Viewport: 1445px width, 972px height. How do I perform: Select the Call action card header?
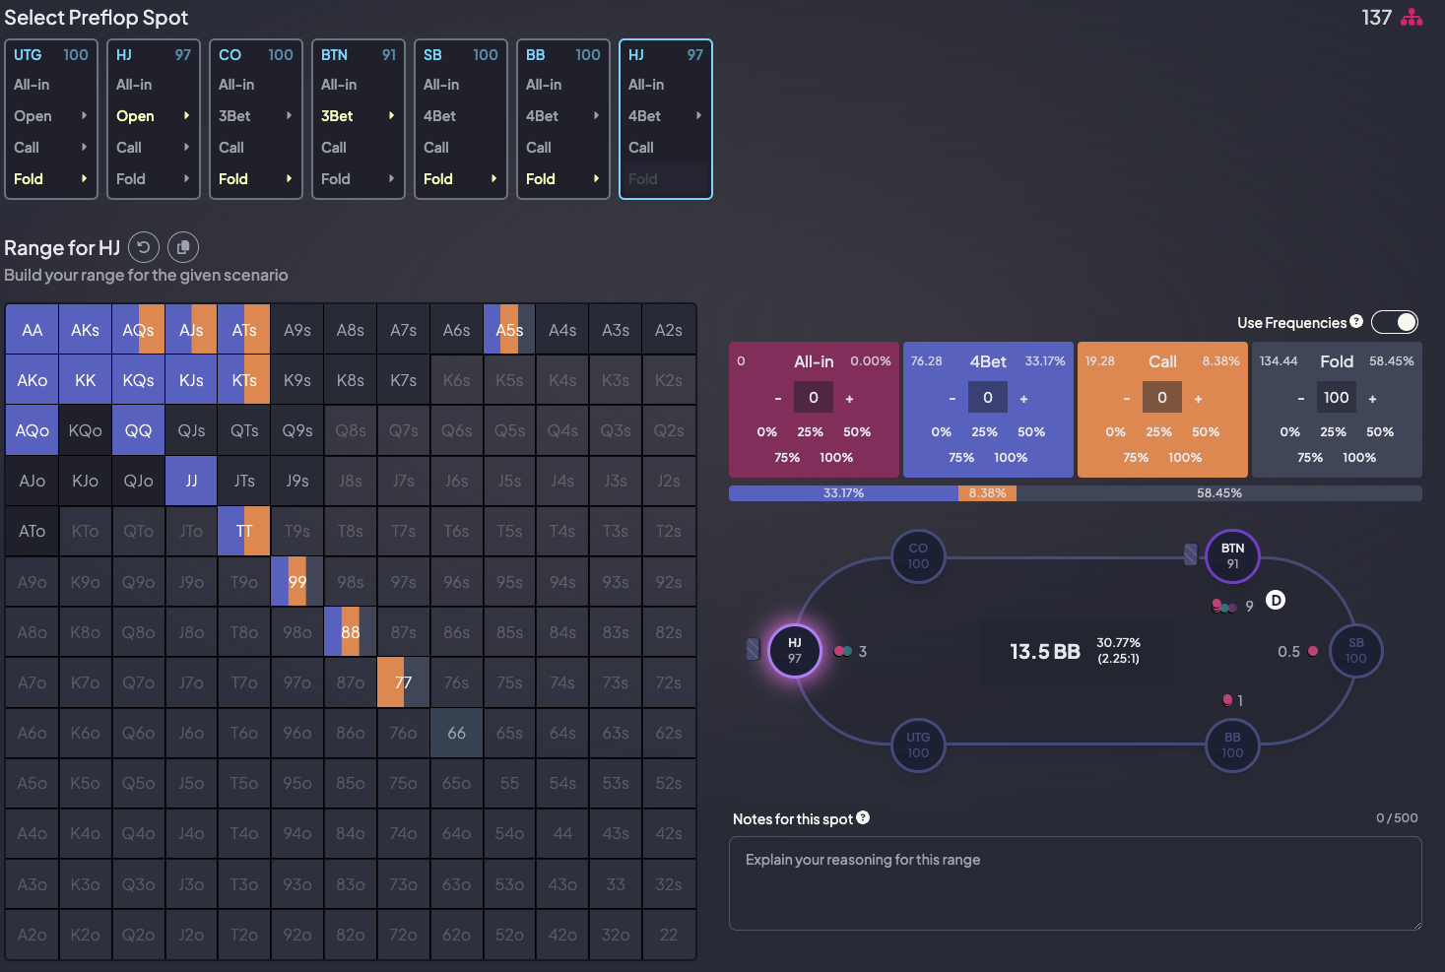[1162, 361]
